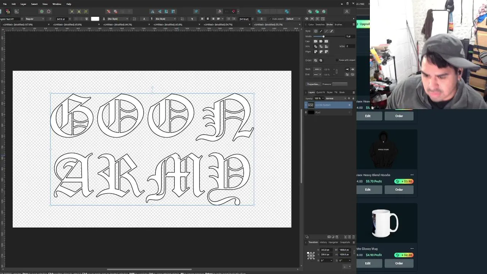Choose the round cap option
The height and width of the screenshot is (274, 487).
point(315,41)
